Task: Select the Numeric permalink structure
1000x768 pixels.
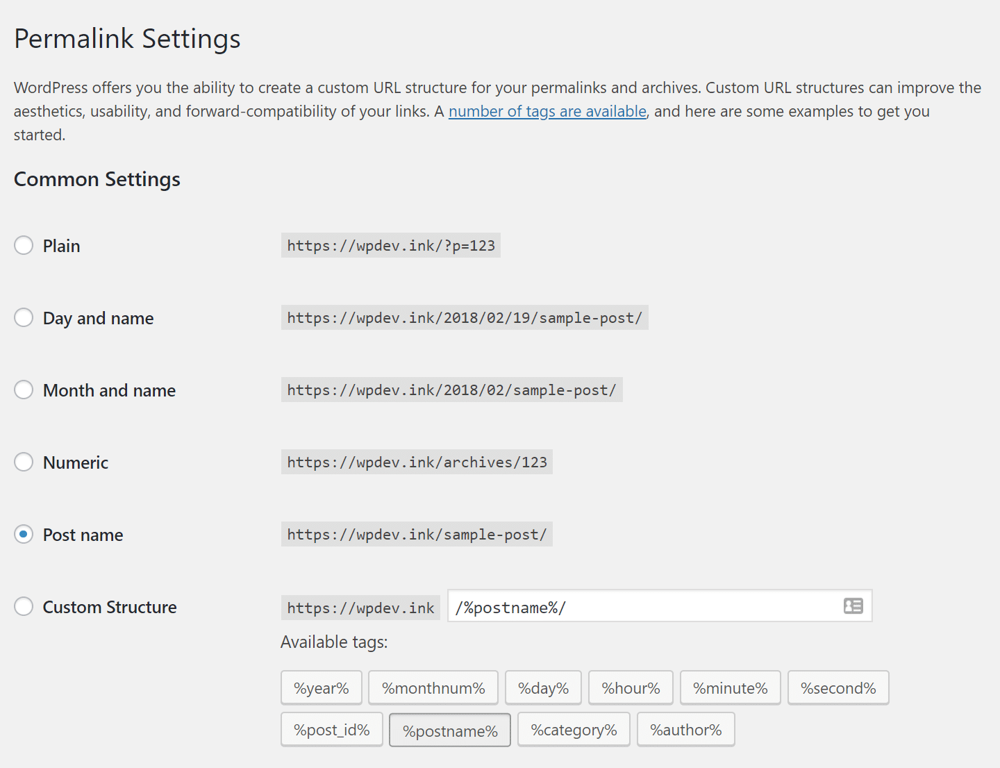Action: [x=23, y=462]
